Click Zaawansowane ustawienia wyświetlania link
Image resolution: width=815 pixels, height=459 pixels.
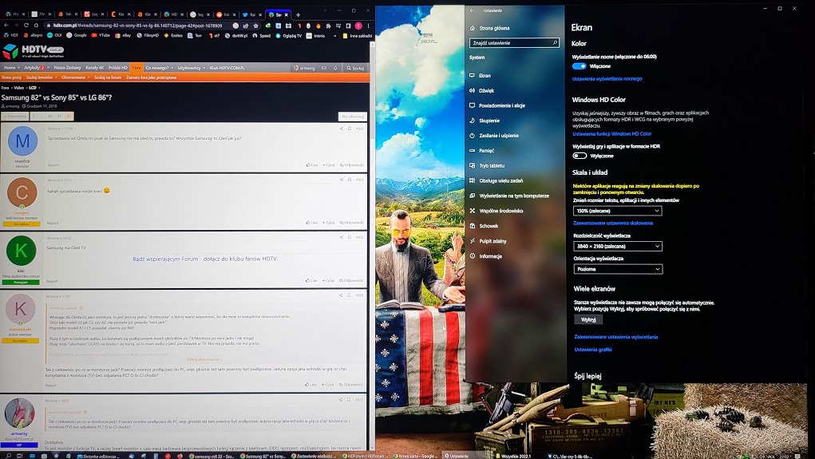coord(616,337)
